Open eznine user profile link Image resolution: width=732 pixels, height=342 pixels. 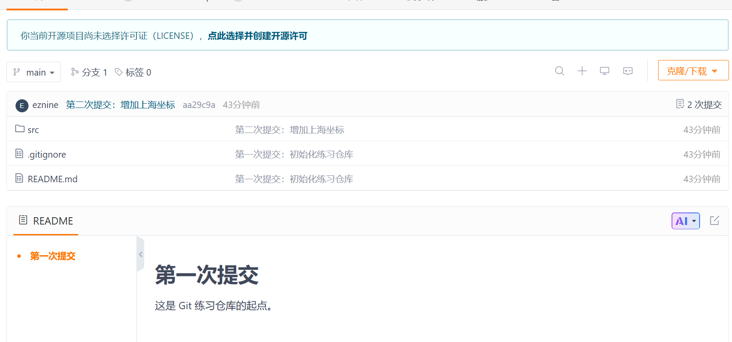coord(45,105)
